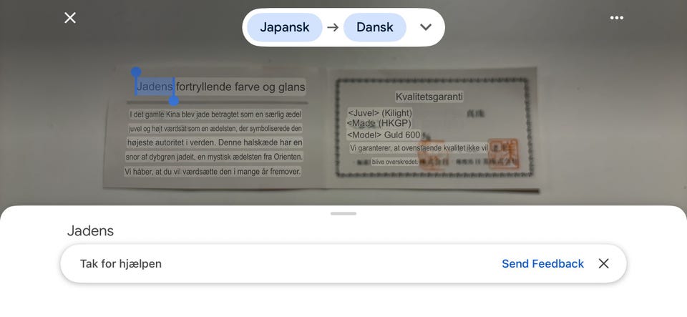
Task: Tap the highlighted word Jadens
Action: [155, 87]
